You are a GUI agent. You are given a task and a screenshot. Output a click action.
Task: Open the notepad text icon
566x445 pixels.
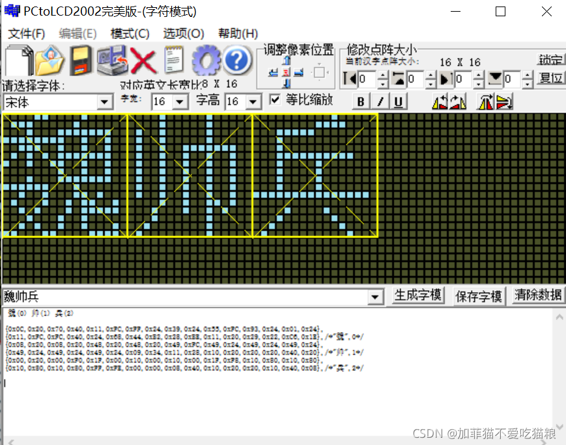pos(174,60)
